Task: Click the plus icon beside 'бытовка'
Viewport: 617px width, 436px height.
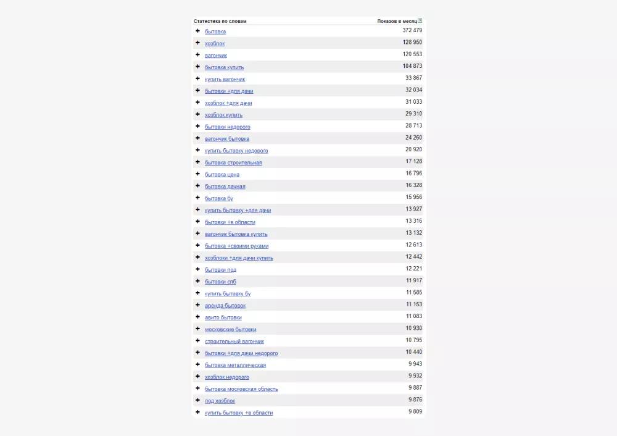Action: [198, 31]
